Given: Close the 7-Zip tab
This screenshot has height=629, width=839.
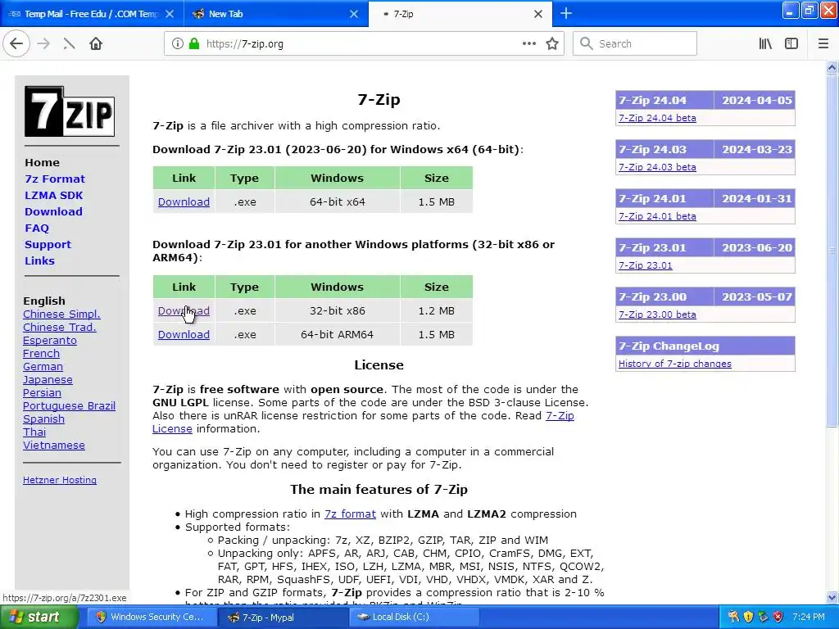Looking at the screenshot, I should pyautogui.click(x=538, y=14).
